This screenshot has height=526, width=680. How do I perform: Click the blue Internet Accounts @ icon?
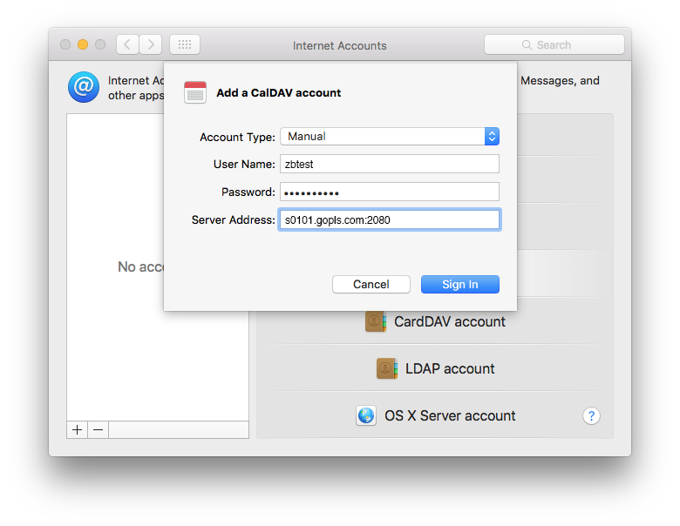coord(84,87)
